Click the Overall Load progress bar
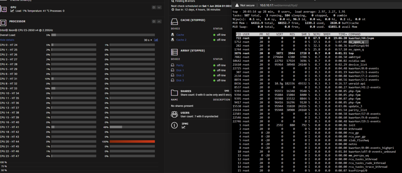Image resolution: width=402 pixels, height=173 pixels. (x=103, y=35)
